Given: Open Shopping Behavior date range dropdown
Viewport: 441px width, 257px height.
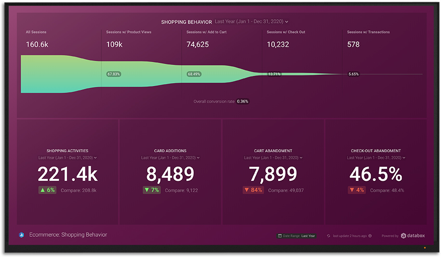Looking at the screenshot, I should [252, 21].
